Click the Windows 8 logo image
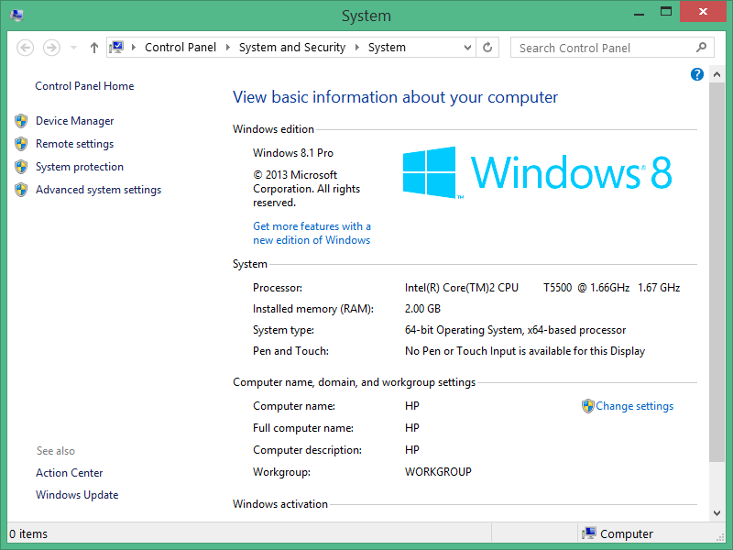The image size is (733, 550). coord(537,172)
